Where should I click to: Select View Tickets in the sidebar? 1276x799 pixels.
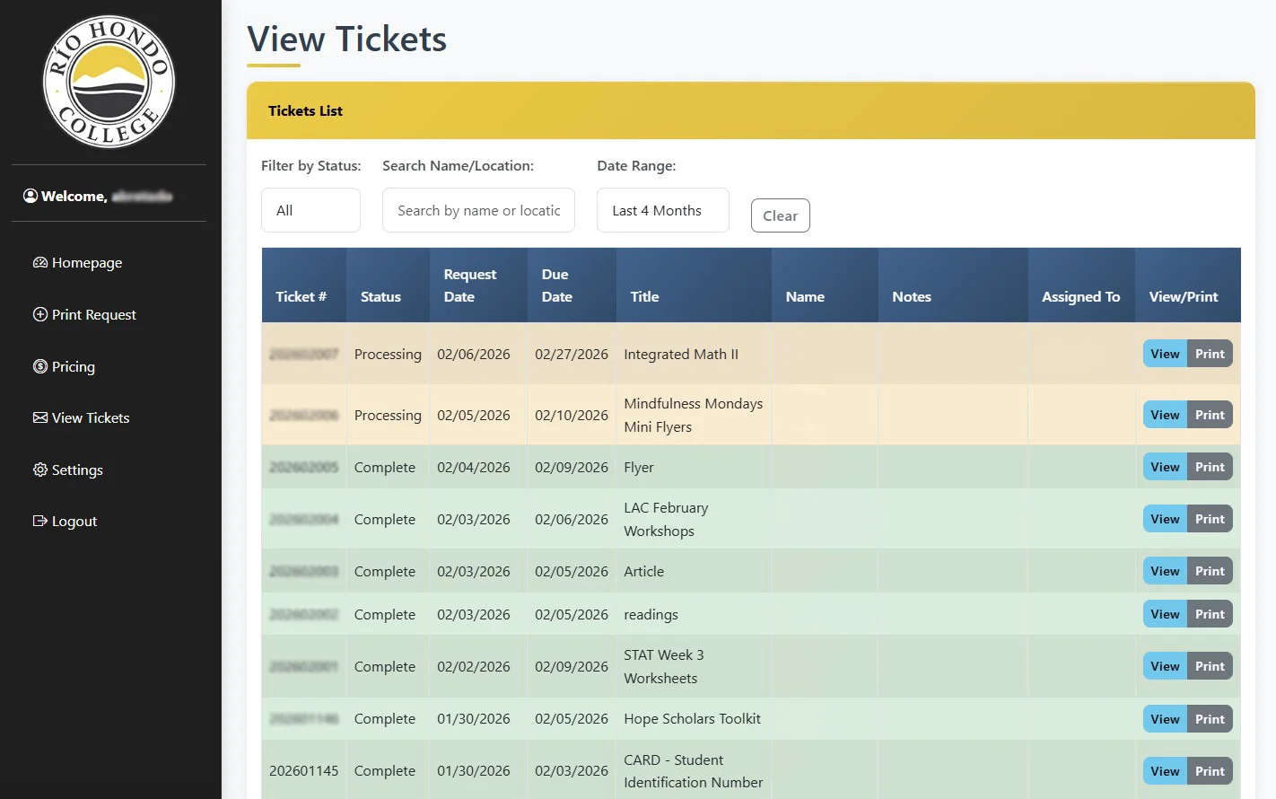81,417
